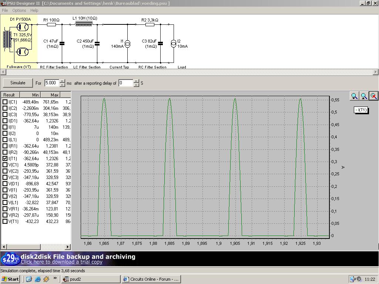
Task: Click the reset zoom magnifier icon
Action: coord(374,96)
